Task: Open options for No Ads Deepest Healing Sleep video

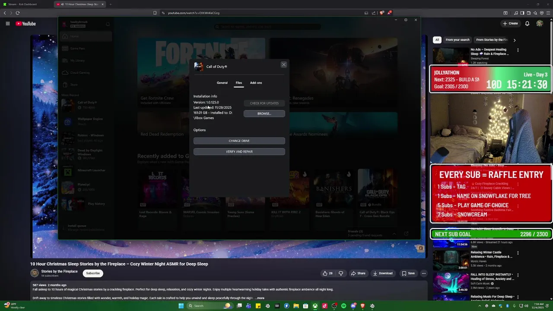Action: click(518, 50)
